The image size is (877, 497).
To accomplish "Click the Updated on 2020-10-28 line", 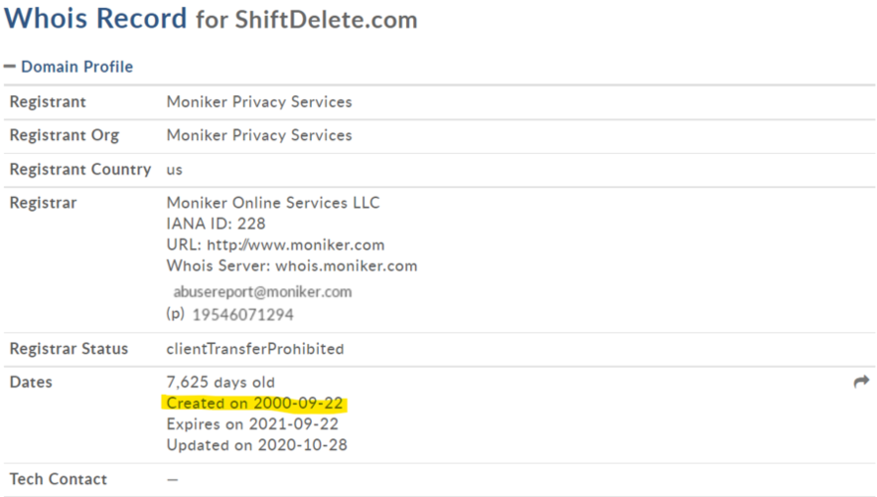I will (256, 445).
